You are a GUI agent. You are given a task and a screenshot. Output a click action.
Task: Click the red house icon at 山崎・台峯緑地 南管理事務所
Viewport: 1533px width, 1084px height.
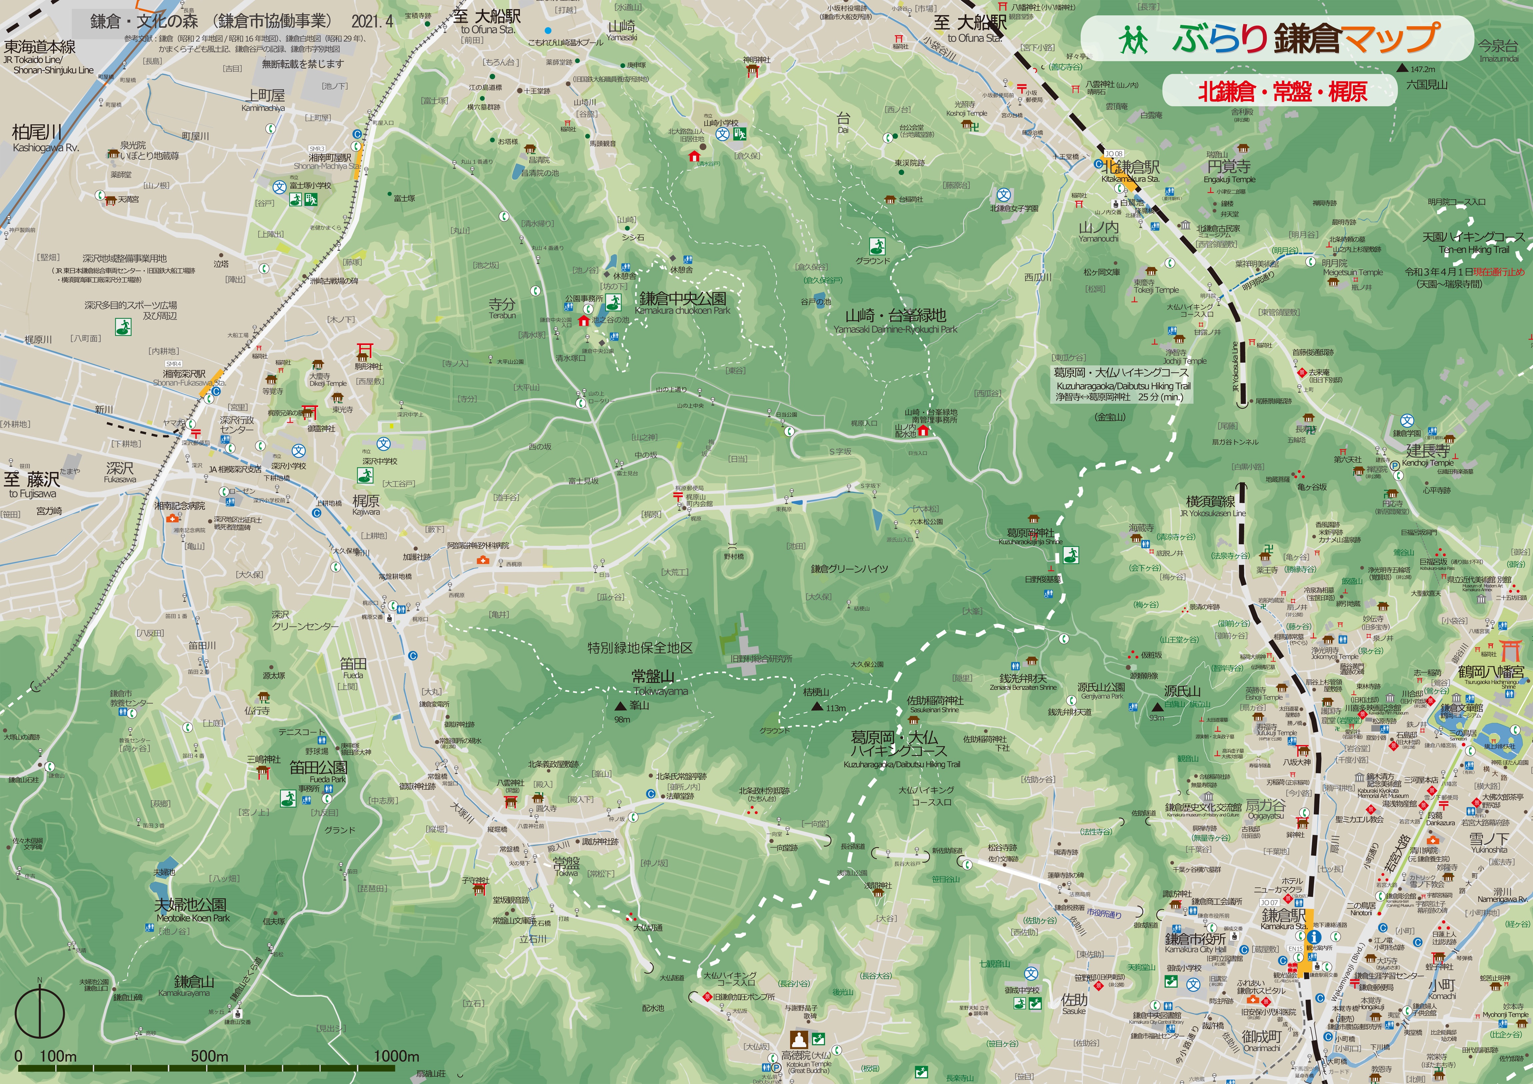(x=924, y=431)
